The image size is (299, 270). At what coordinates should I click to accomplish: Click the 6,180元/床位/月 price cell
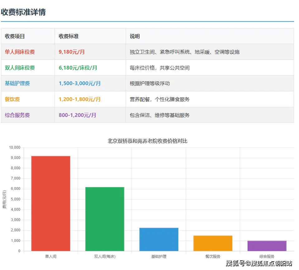pyautogui.click(x=78, y=68)
